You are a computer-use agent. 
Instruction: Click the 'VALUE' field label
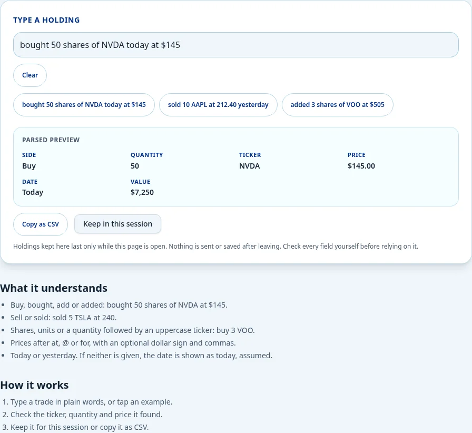tap(140, 182)
